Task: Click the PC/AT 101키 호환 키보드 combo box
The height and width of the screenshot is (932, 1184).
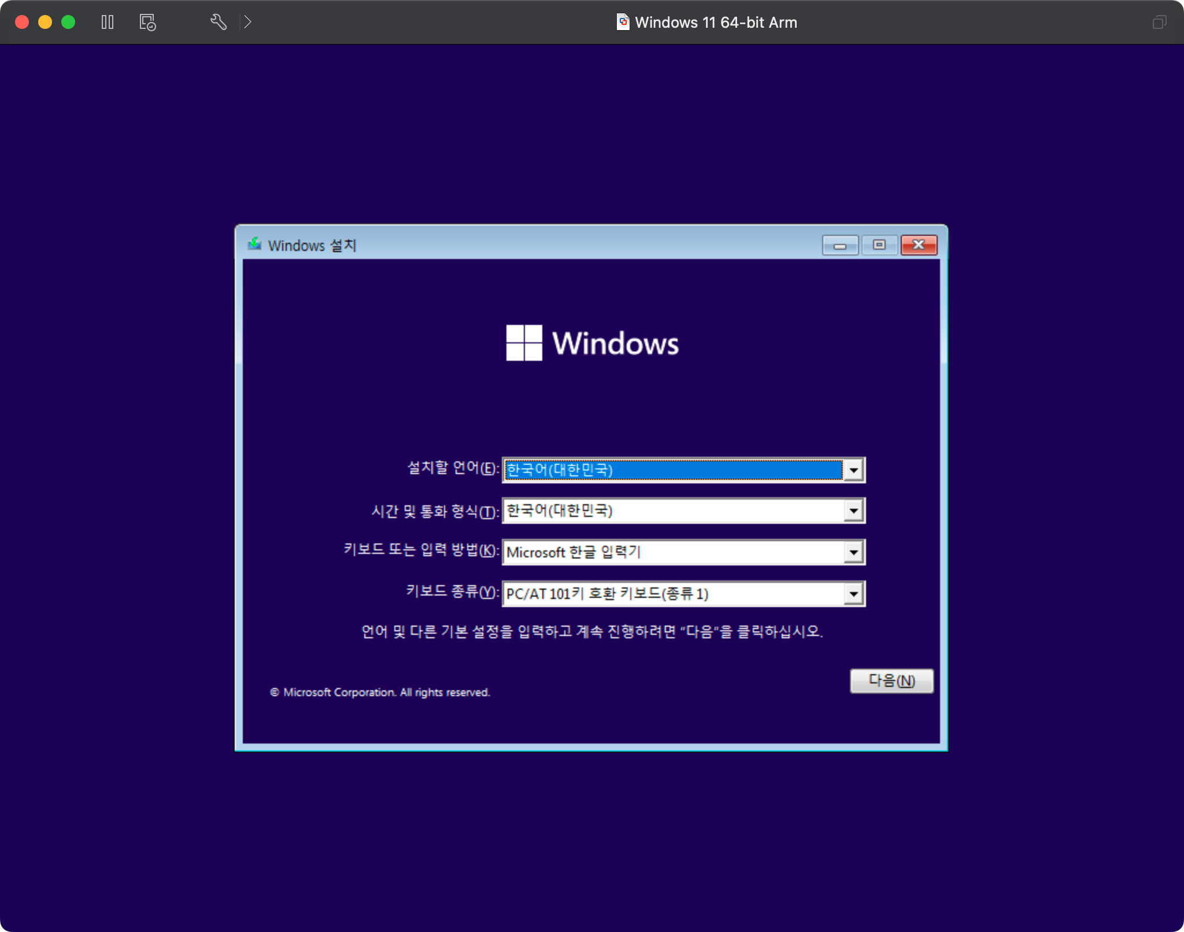Action: [683, 594]
